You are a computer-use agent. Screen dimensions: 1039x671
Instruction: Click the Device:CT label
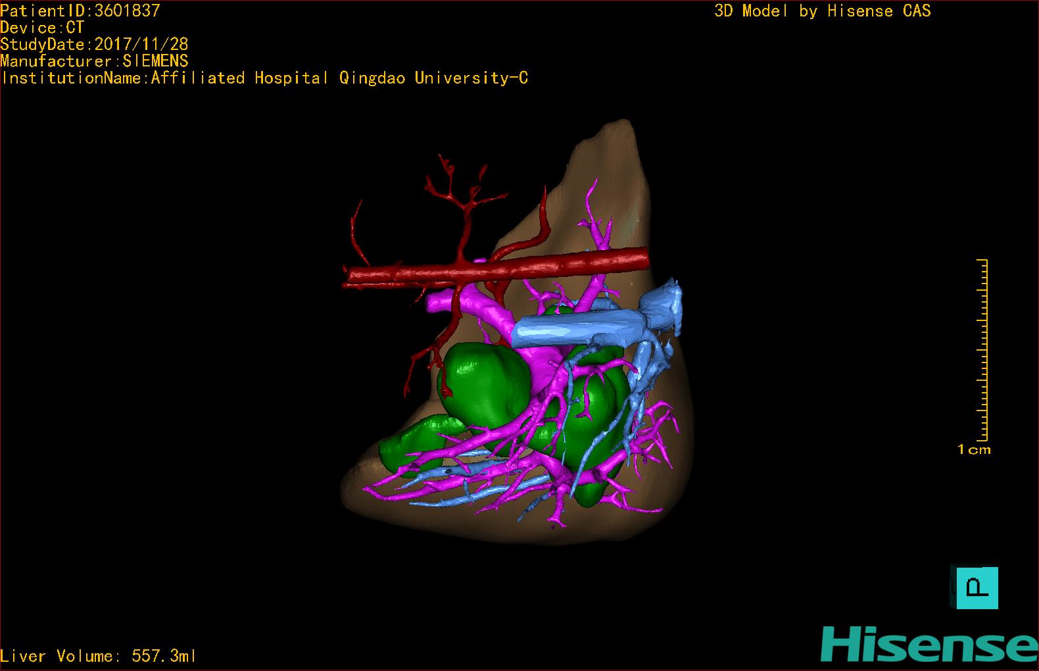(x=42, y=28)
